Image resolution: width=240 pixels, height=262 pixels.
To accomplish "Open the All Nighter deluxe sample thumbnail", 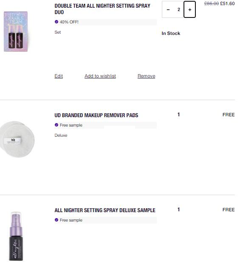I will pyautogui.click(x=16, y=236).
